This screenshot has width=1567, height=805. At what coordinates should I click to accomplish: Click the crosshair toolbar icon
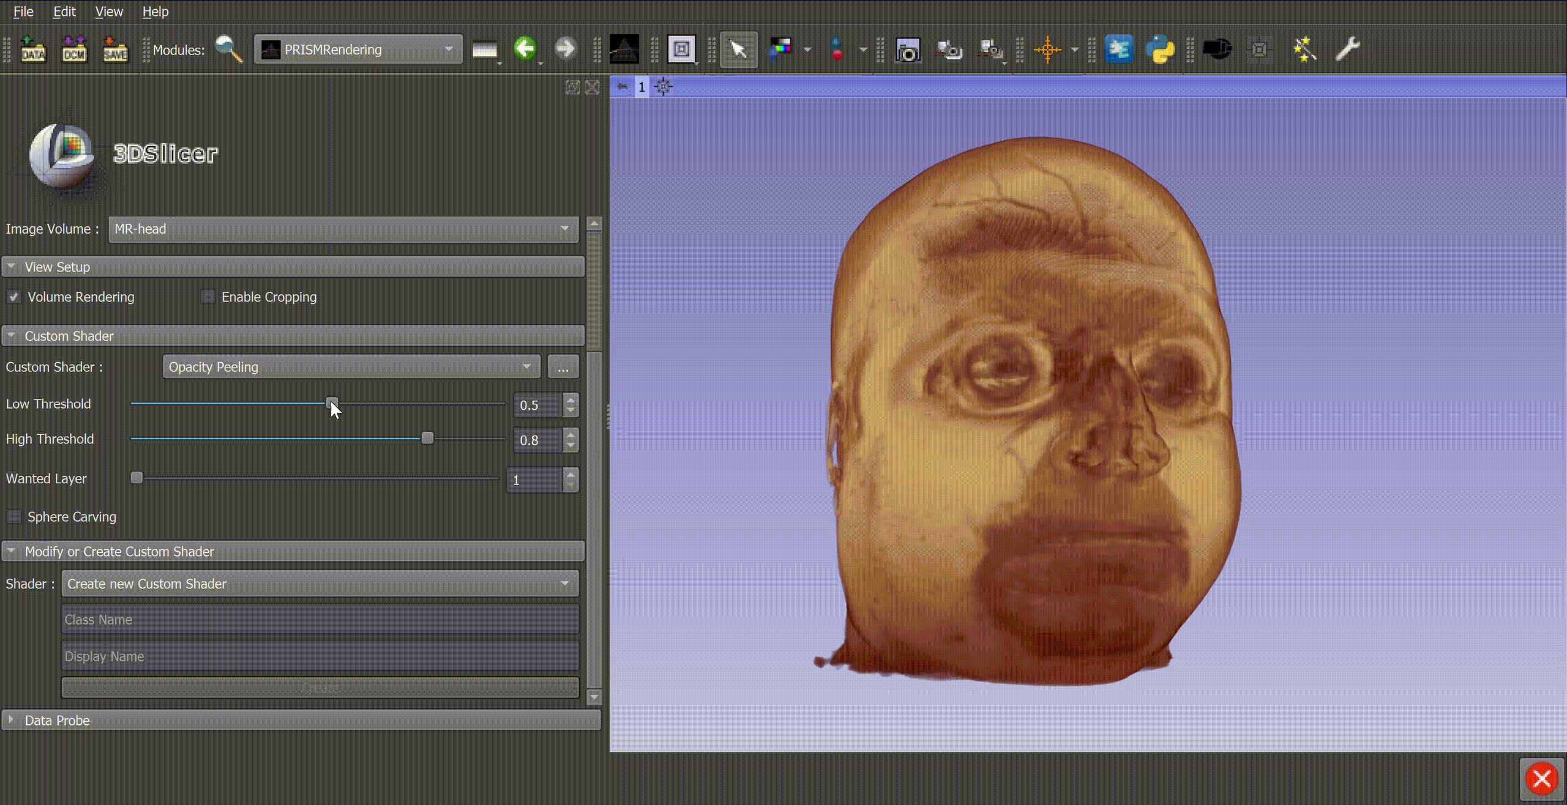1047,50
